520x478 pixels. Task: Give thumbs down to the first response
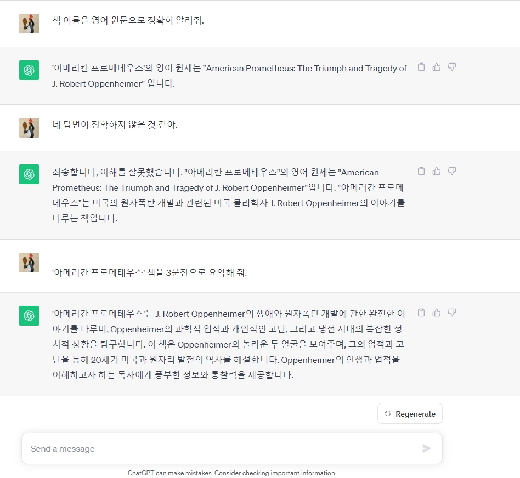(452, 67)
